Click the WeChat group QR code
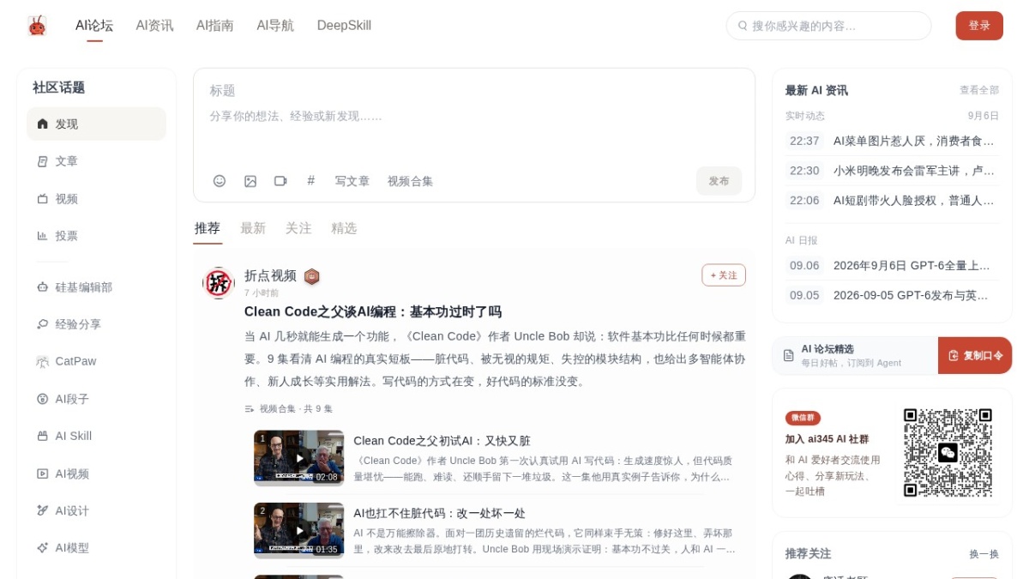 [948, 452]
